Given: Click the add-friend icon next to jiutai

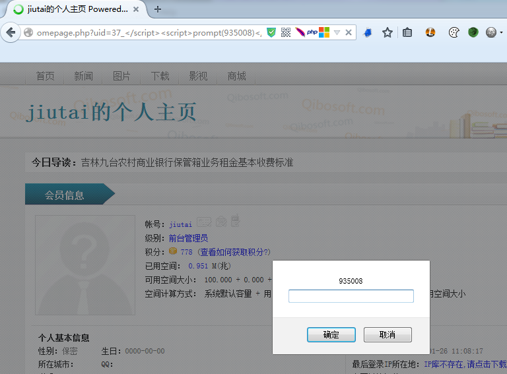Looking at the screenshot, I should [x=221, y=221].
